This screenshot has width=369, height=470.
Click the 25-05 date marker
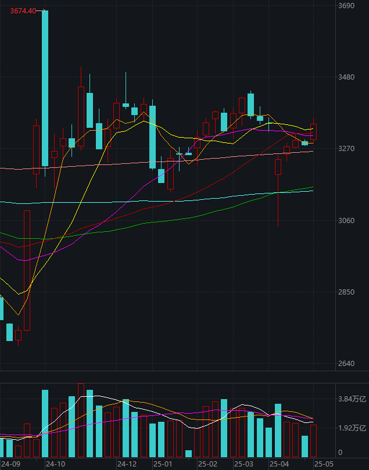pyautogui.click(x=322, y=464)
